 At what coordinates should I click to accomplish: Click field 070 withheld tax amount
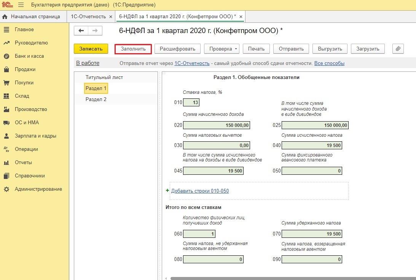tap(312, 234)
